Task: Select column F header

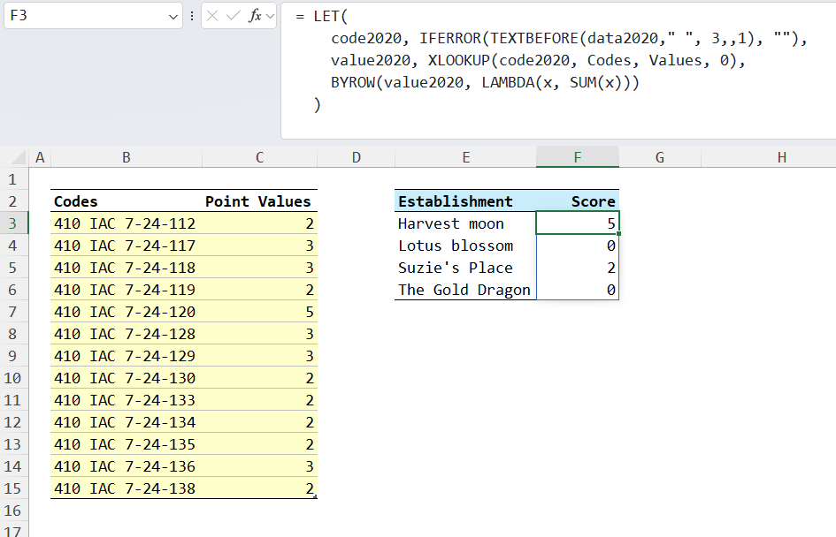Action: coord(577,157)
